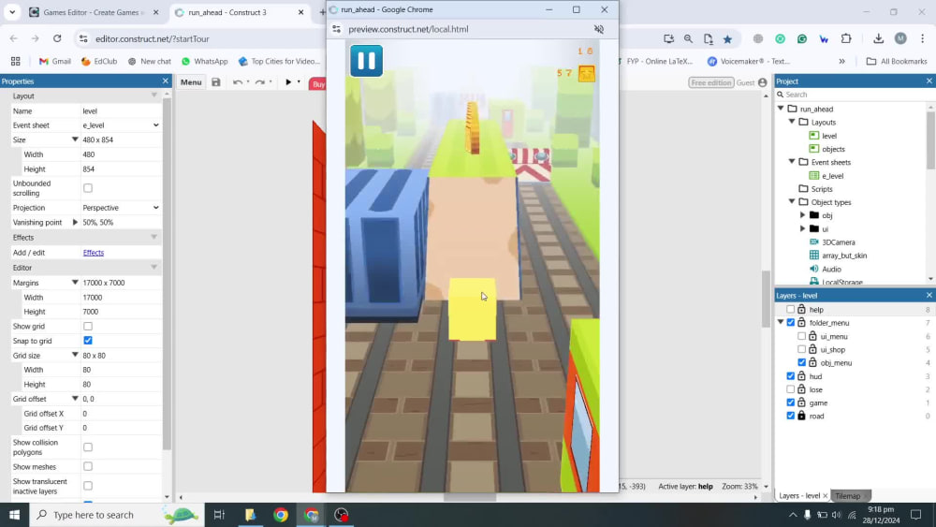Close the Project panel
The height and width of the screenshot is (527, 936).
point(929,81)
